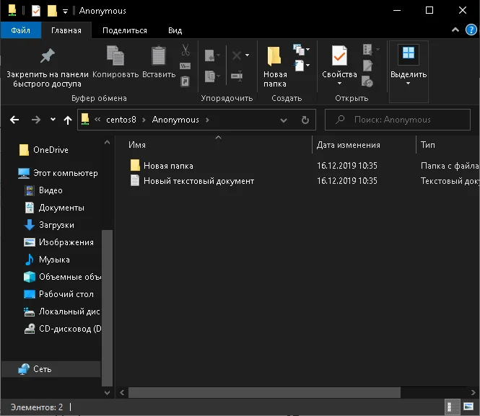Collapse the ribbon with the chevron
This screenshot has width=480, height=416.
click(x=455, y=30)
